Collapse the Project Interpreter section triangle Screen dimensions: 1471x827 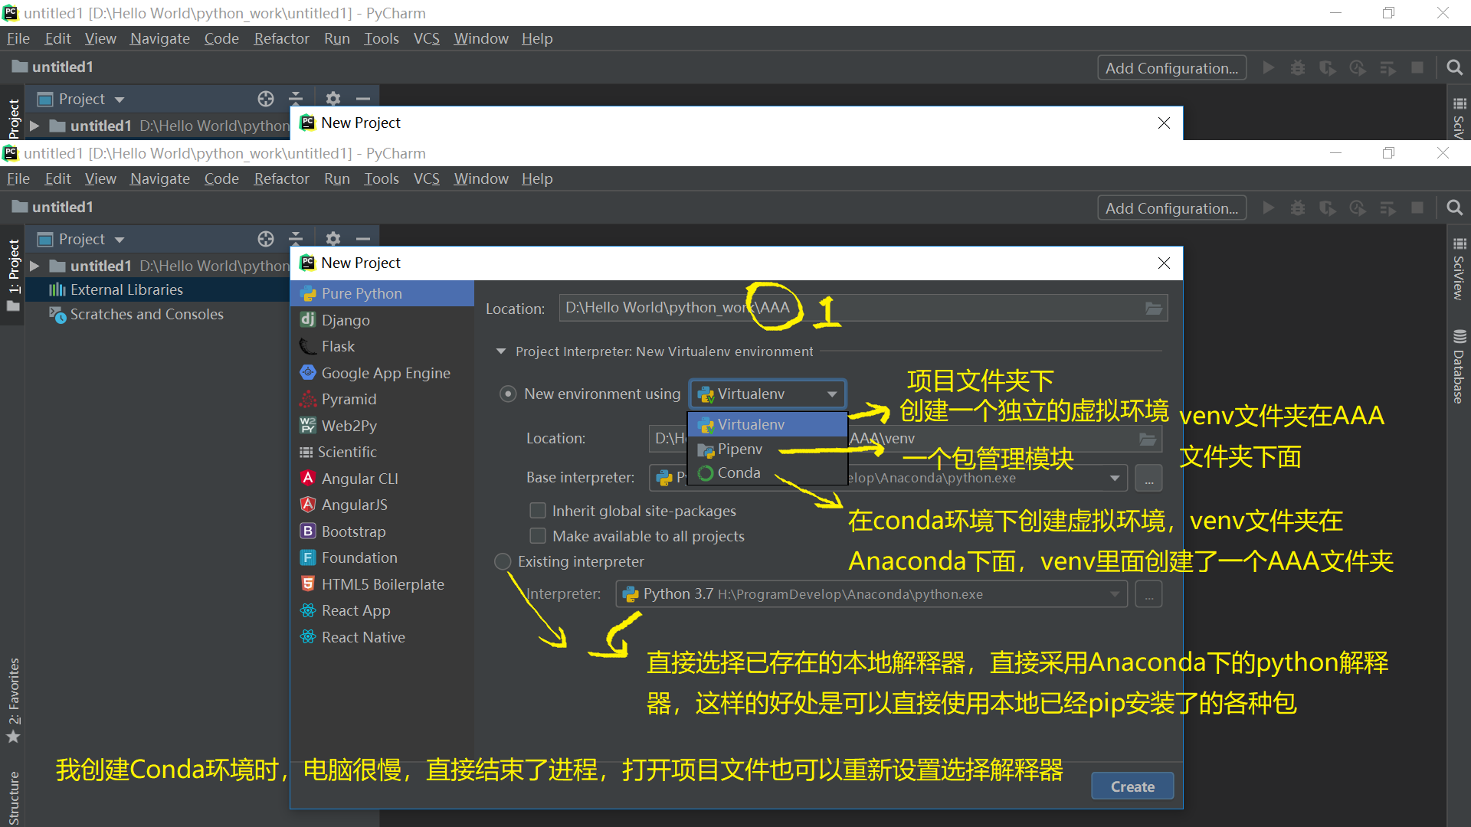pyautogui.click(x=501, y=351)
